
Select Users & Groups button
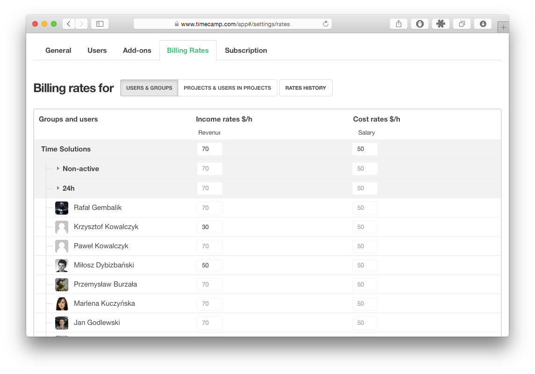coord(149,88)
